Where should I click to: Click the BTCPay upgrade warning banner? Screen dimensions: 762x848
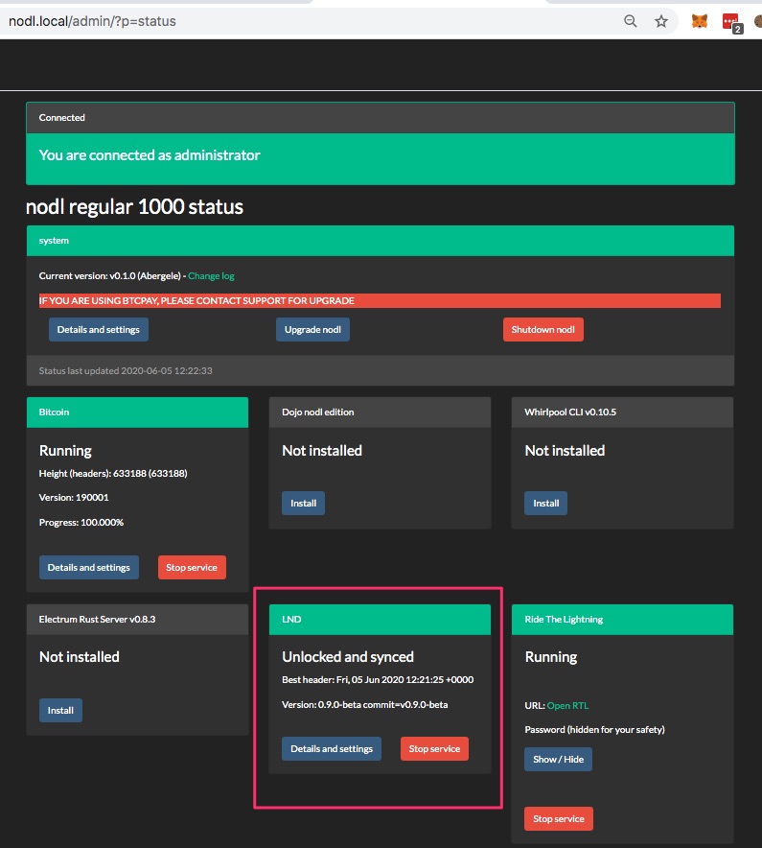point(380,300)
